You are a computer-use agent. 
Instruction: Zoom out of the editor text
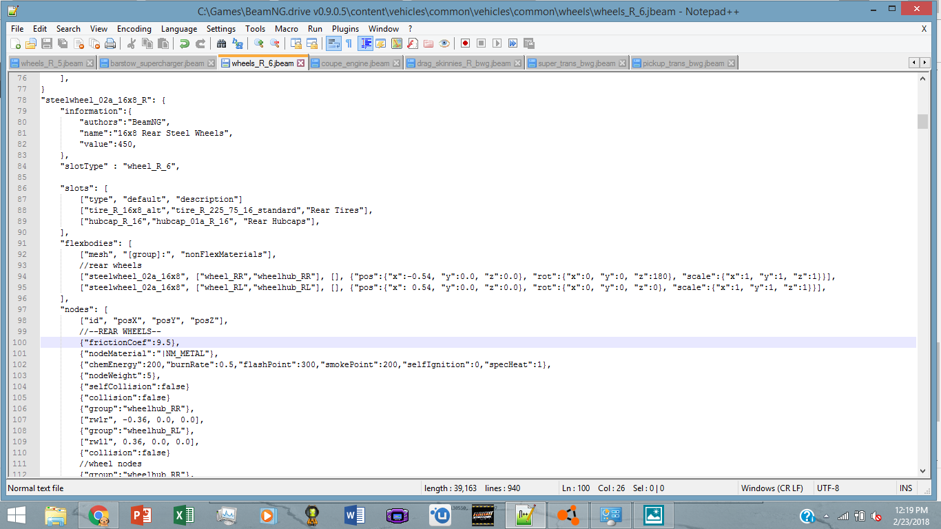click(274, 43)
